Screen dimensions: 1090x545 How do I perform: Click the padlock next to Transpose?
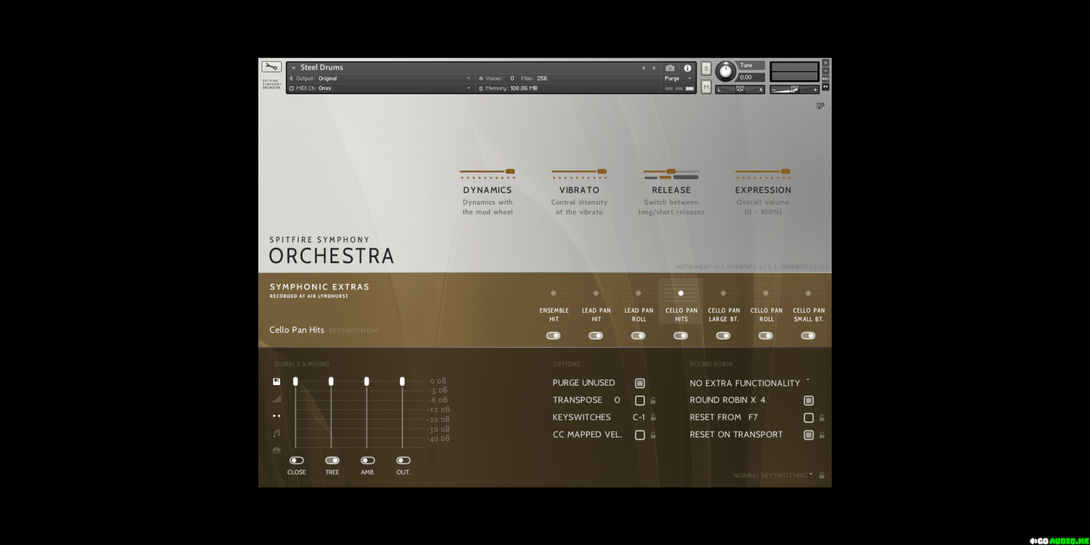pyautogui.click(x=653, y=401)
